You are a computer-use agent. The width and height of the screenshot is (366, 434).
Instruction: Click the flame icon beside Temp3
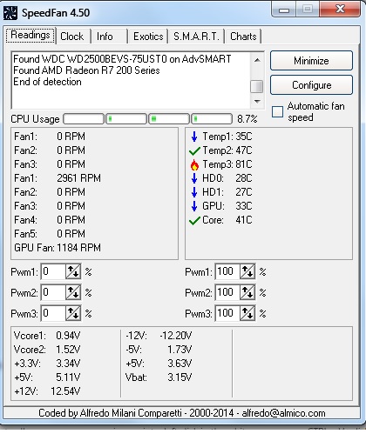(194, 165)
